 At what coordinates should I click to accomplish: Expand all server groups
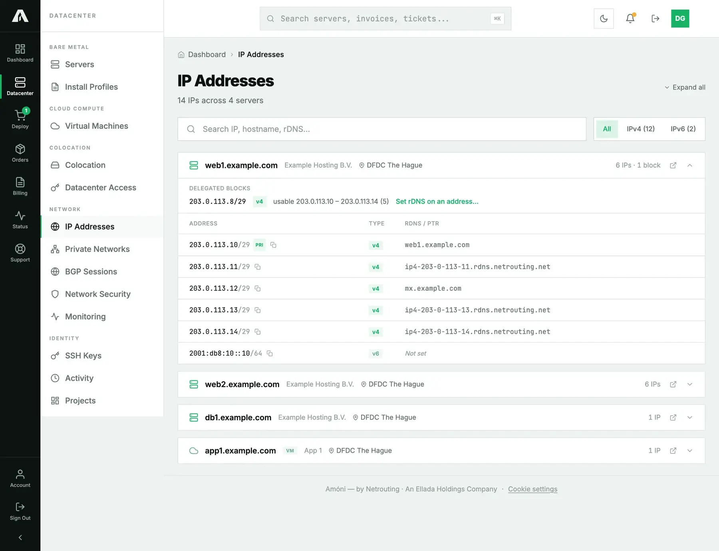685,87
